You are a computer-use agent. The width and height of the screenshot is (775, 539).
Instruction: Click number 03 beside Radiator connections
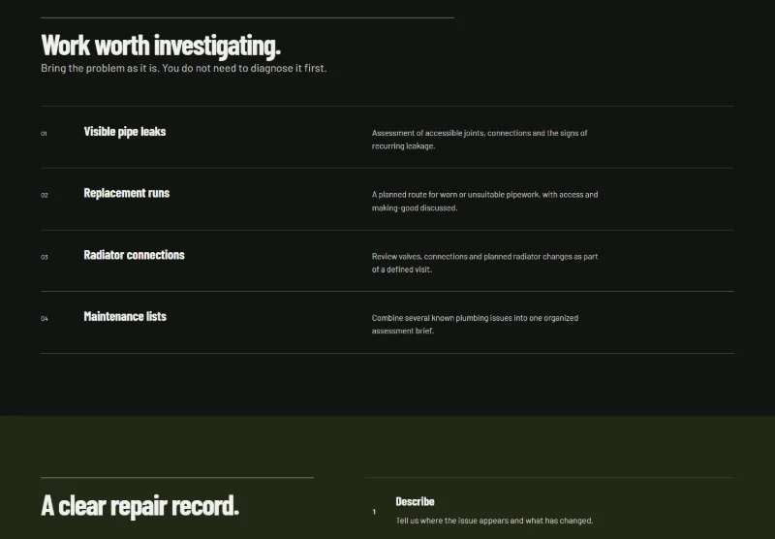(x=45, y=257)
